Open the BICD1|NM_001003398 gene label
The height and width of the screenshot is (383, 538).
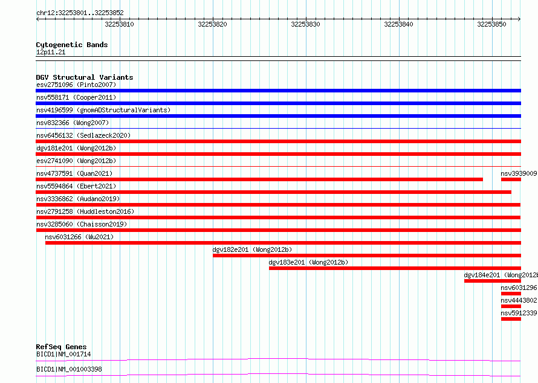69,369
